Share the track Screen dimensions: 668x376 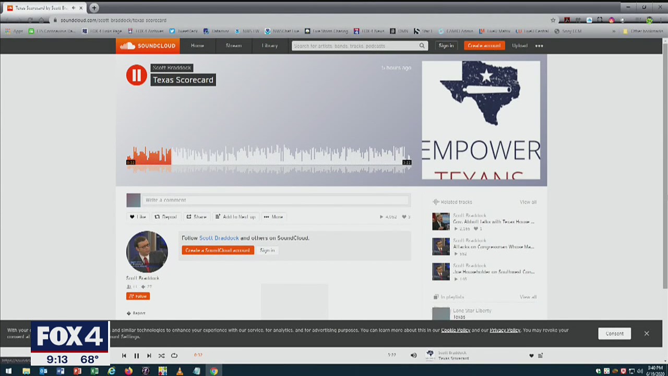click(x=197, y=217)
